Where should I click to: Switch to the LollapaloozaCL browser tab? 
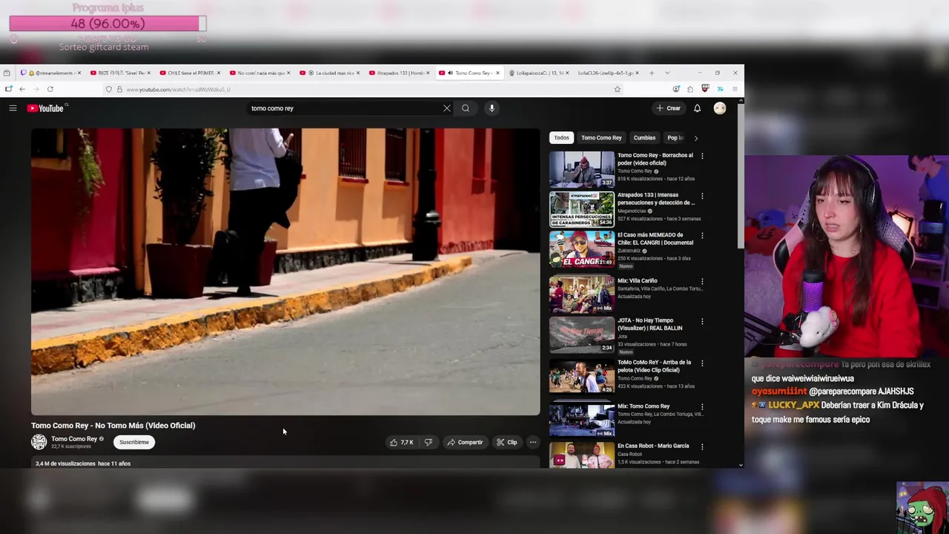click(538, 73)
